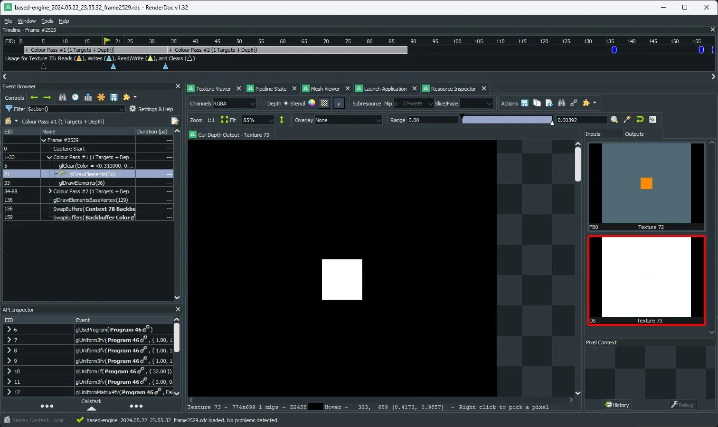Click the History button in Pixel Context
Viewport: 718px width, 427px height.
point(617,405)
